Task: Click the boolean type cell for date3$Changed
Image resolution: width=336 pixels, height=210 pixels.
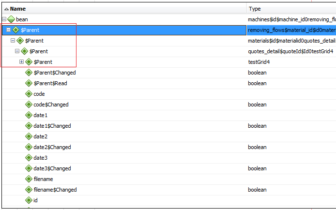Action: 257,168
